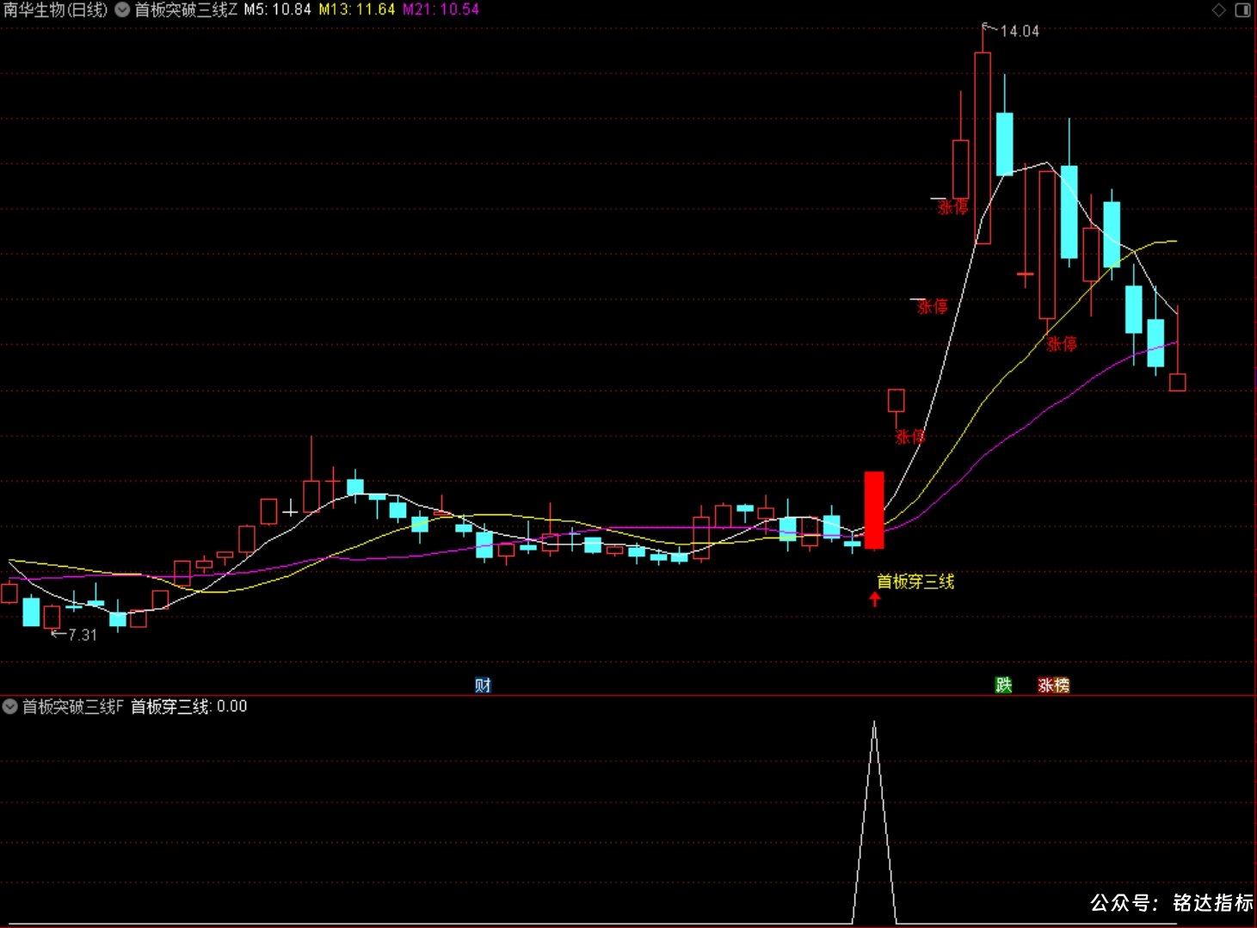Click the 14.04 high price label
The image size is (1257, 928).
pyautogui.click(x=1020, y=31)
